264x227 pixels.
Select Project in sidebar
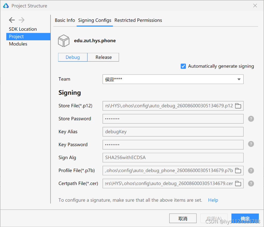pos(28,36)
